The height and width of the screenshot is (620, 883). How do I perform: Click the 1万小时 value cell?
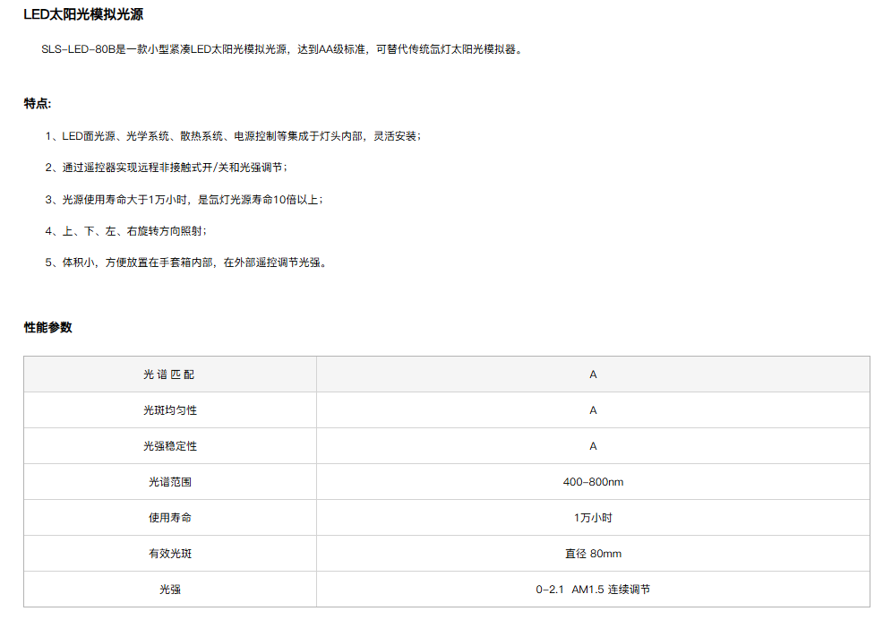pyautogui.click(x=593, y=518)
